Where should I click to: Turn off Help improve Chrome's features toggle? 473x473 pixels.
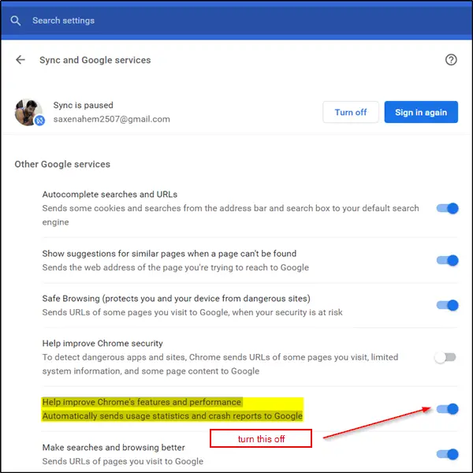(447, 409)
